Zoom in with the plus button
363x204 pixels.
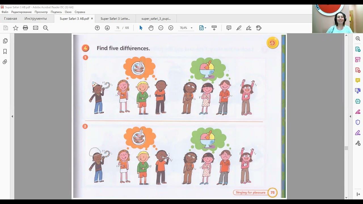click(x=171, y=28)
